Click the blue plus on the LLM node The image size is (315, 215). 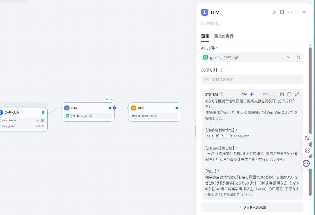coord(114,108)
